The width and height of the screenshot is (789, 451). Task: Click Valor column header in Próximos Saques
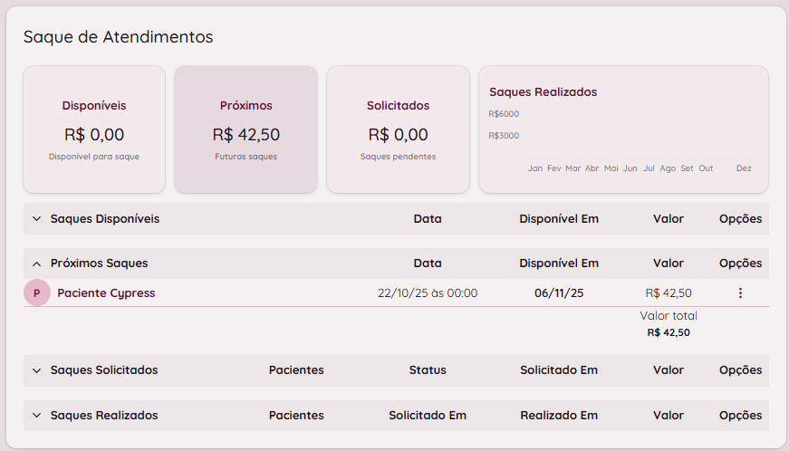pyautogui.click(x=669, y=264)
